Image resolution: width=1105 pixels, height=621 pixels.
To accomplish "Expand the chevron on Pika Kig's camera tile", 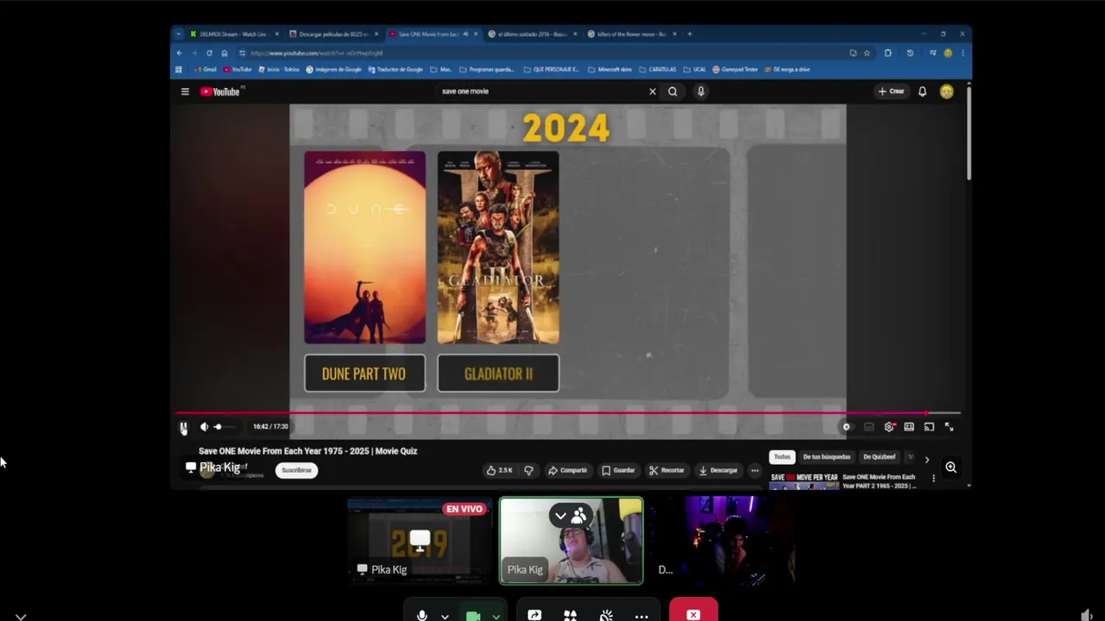I will click(560, 516).
